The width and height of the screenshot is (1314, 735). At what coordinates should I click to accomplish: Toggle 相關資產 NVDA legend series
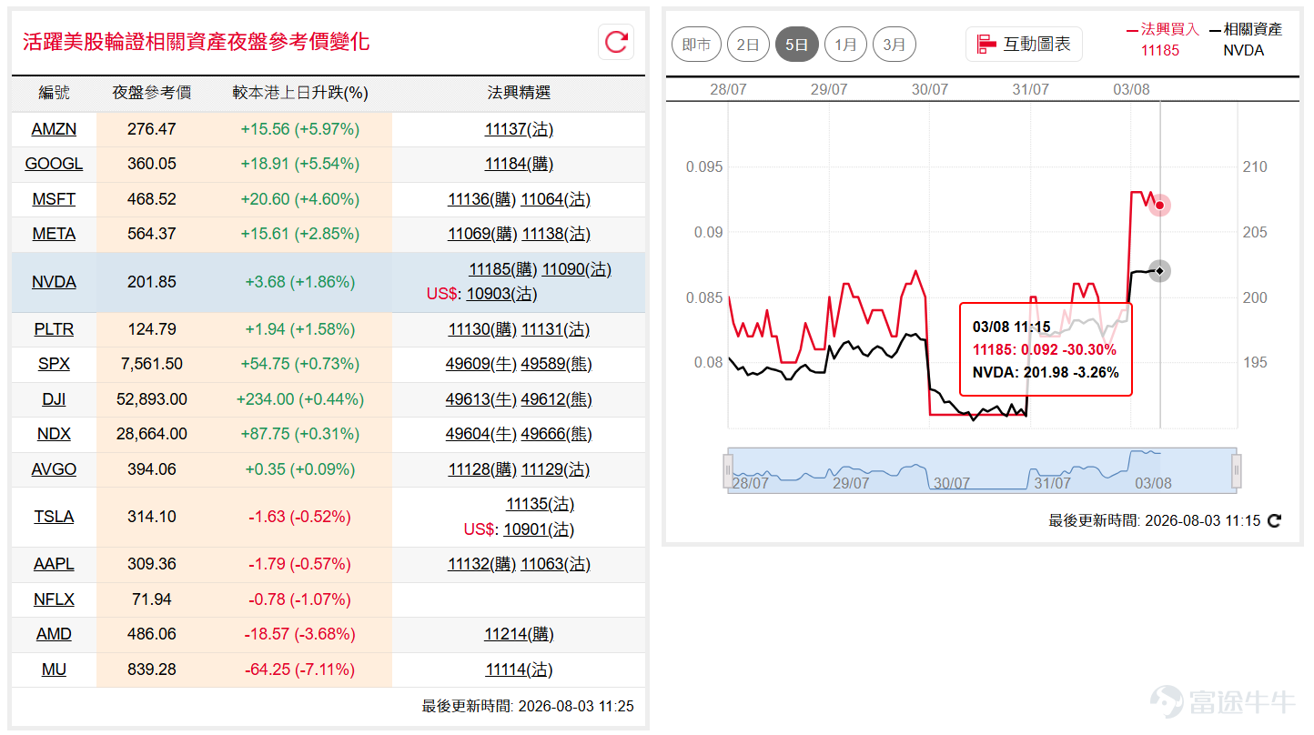click(1246, 39)
